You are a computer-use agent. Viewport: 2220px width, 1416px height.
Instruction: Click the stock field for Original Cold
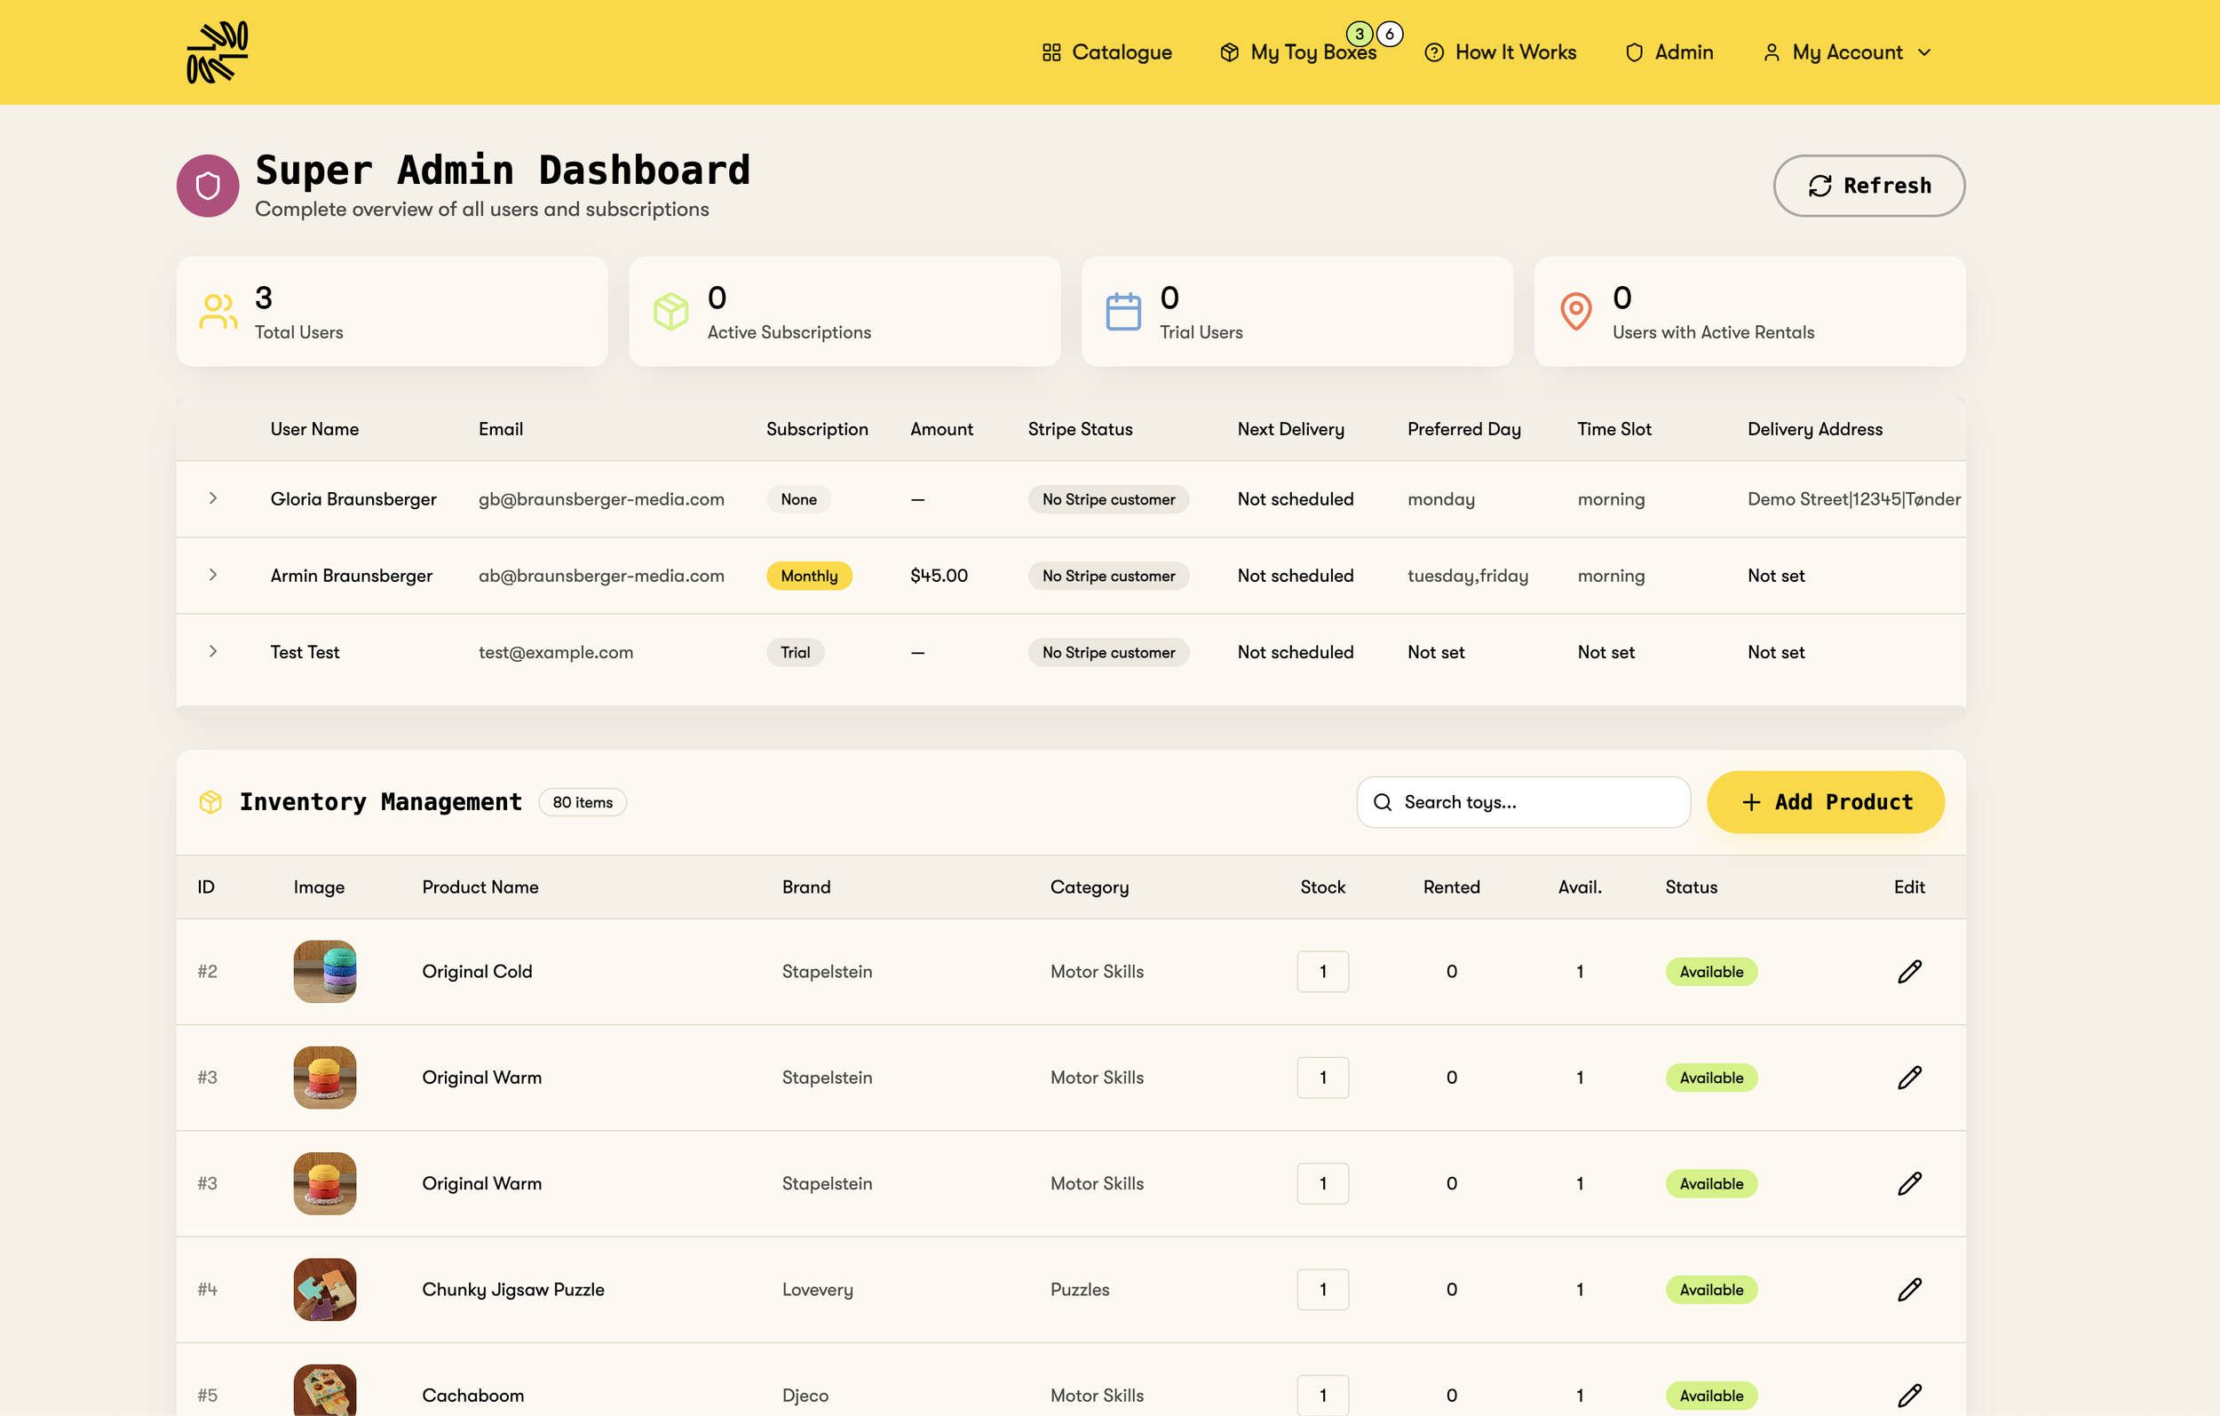(x=1322, y=971)
